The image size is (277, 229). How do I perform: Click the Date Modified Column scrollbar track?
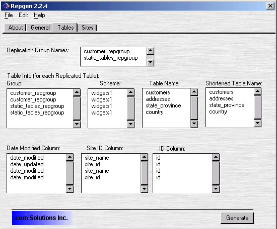click(x=70, y=173)
